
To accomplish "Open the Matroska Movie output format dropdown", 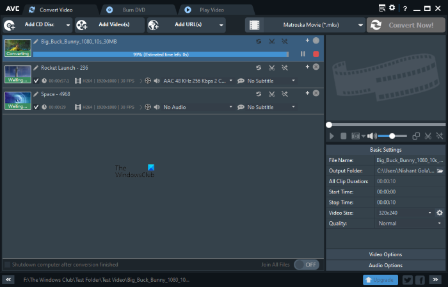I will tap(360, 25).
